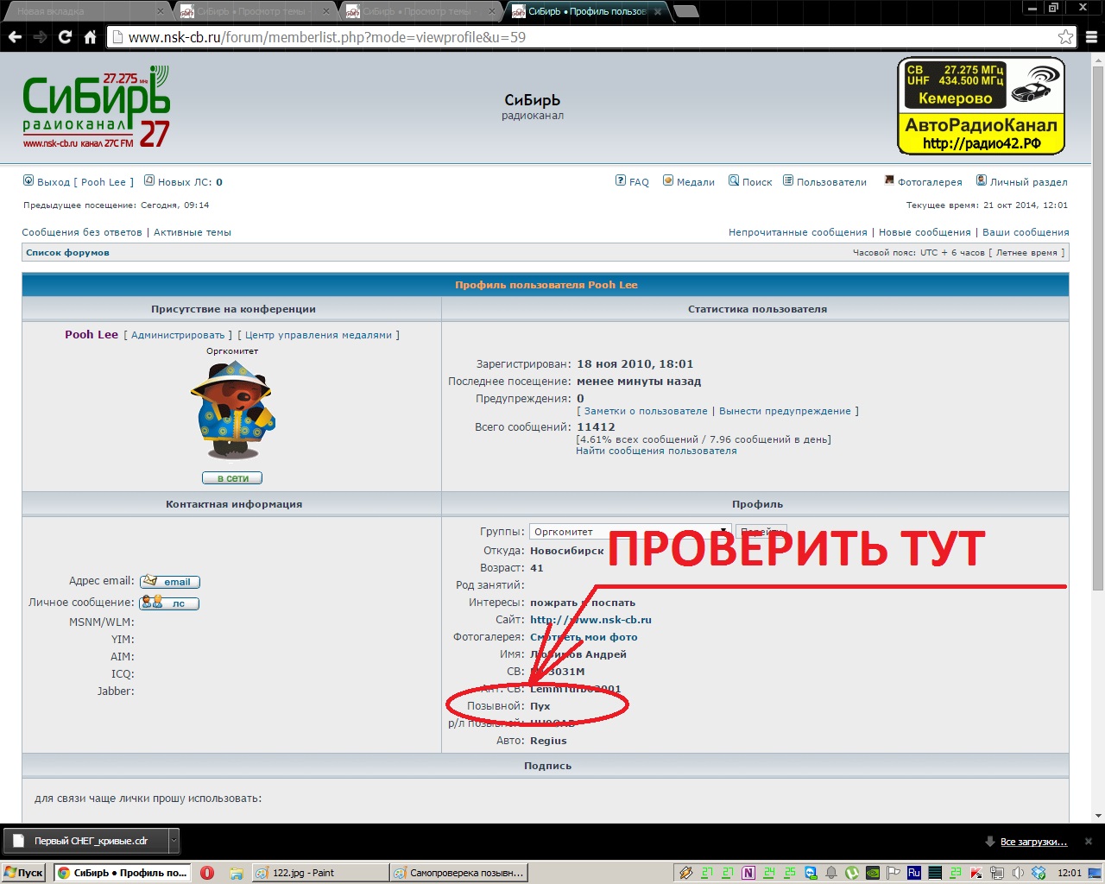Switch to the first СиБирЬ Просмотр темы tab
1105x884 pixels.
click(250, 11)
